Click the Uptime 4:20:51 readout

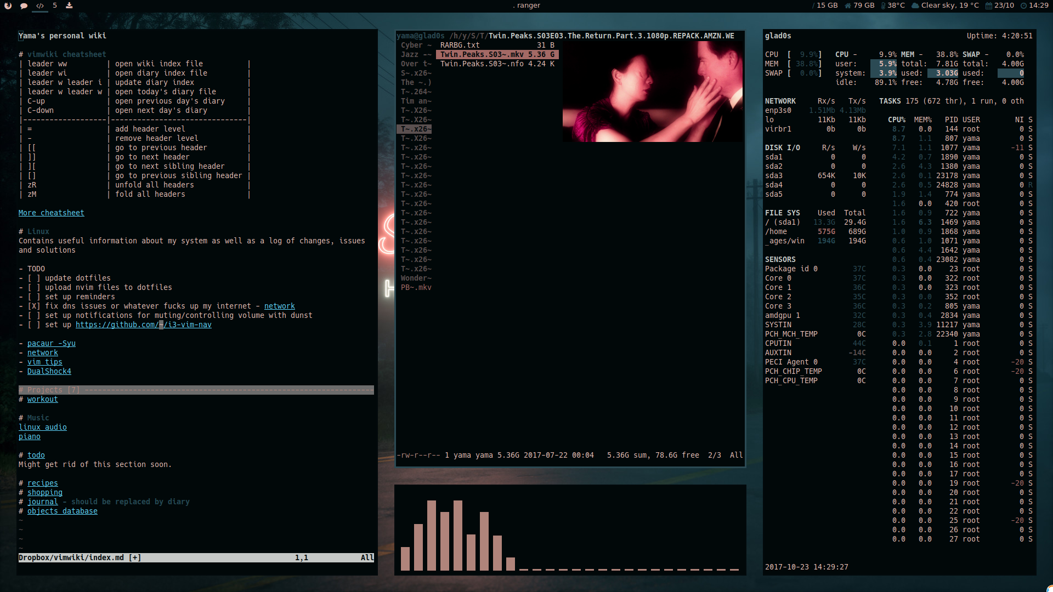[x=1000, y=36]
